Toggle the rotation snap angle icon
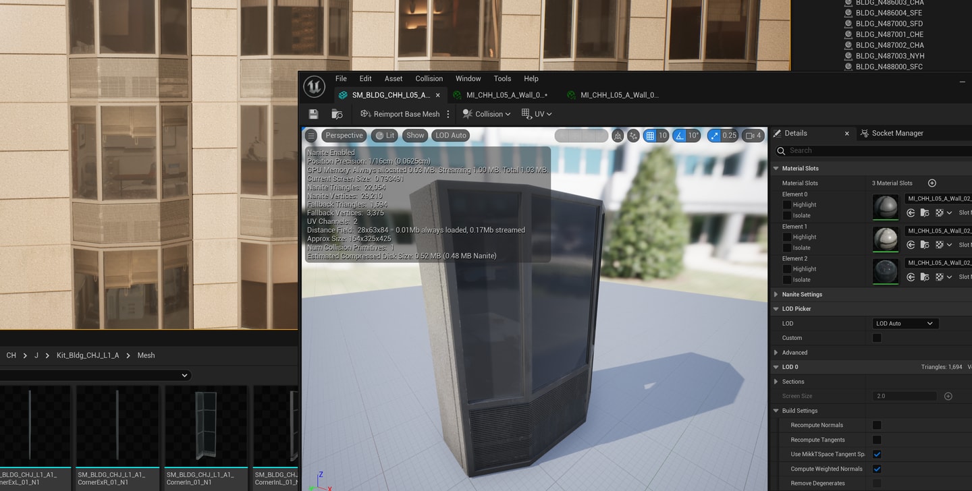This screenshot has height=491, width=972. click(679, 136)
